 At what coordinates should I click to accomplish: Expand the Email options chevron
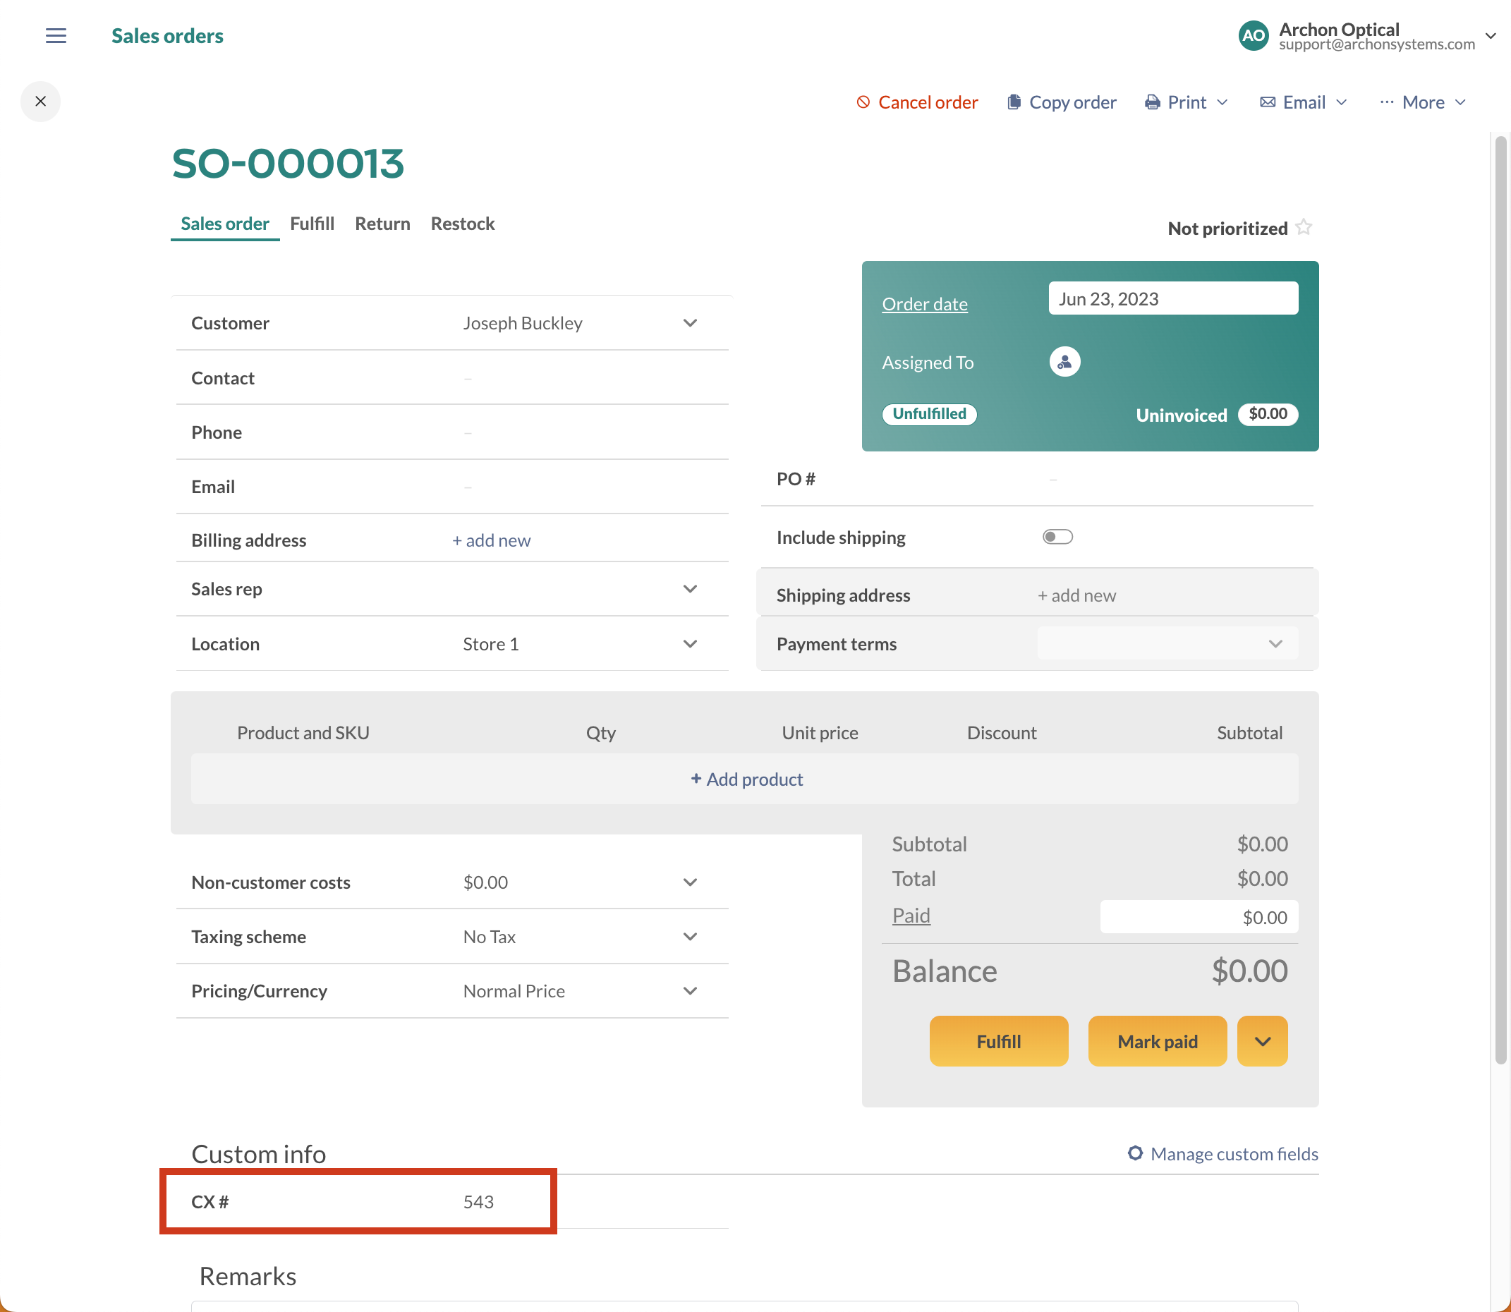(x=1341, y=102)
